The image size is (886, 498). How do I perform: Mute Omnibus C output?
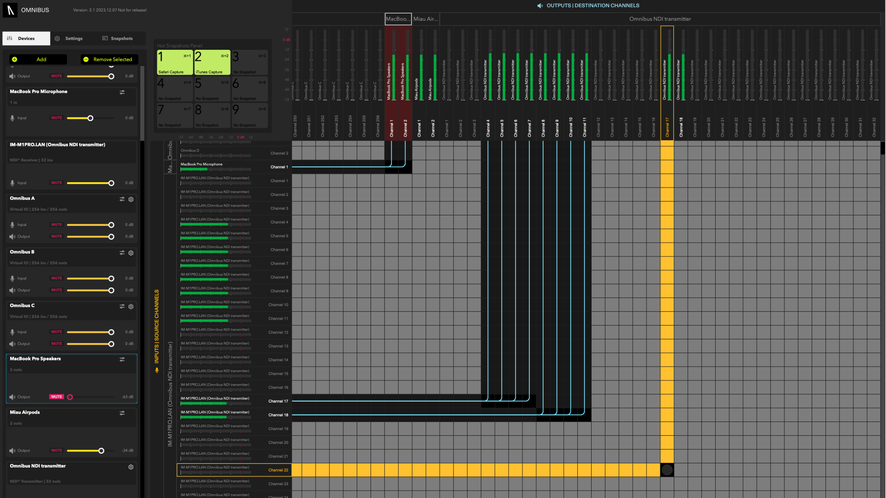pos(57,344)
